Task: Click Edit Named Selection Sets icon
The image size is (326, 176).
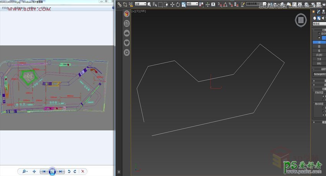Action: pos(243,4)
